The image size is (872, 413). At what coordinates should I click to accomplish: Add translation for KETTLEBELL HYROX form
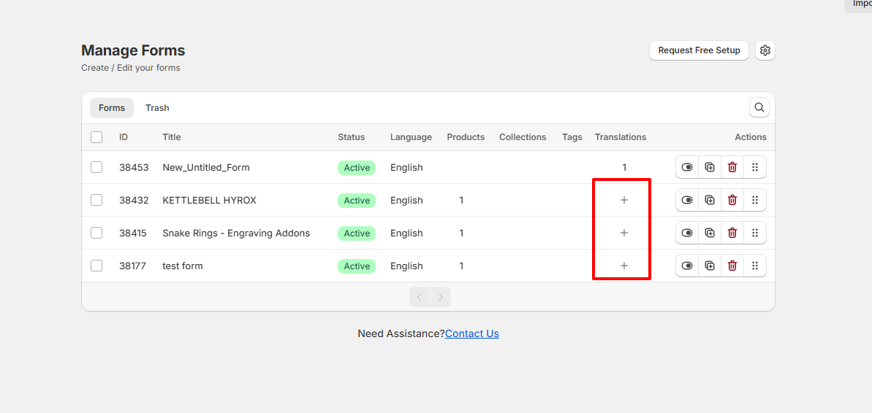point(623,200)
